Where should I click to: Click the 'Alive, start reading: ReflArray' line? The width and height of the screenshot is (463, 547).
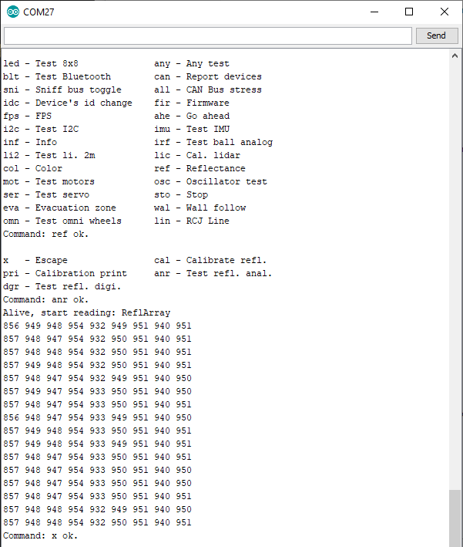pos(86,312)
